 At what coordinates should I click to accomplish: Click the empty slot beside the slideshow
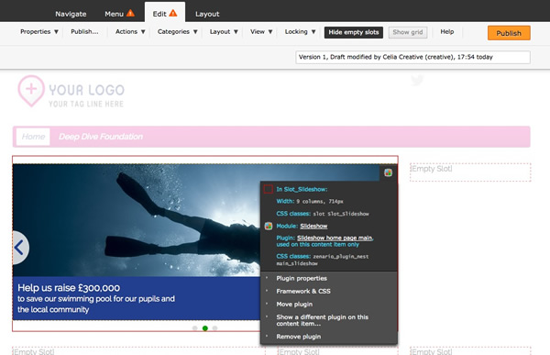(x=470, y=172)
